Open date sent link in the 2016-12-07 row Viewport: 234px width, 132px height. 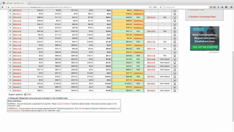click(x=151, y=31)
